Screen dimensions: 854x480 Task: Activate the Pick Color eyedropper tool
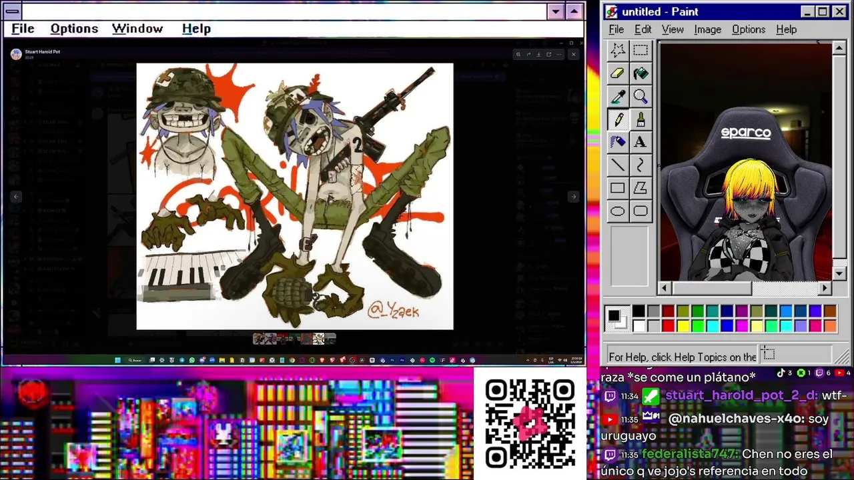618,97
